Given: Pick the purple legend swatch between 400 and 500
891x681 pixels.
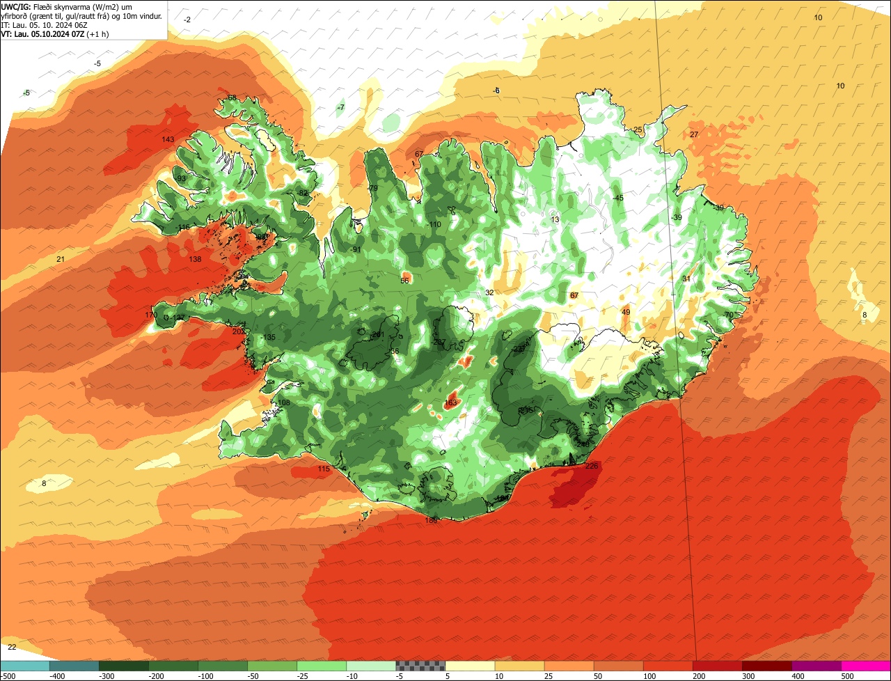Looking at the screenshot, I should (817, 666).
